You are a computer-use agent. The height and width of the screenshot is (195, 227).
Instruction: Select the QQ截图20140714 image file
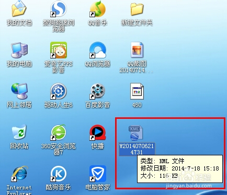point(137,50)
